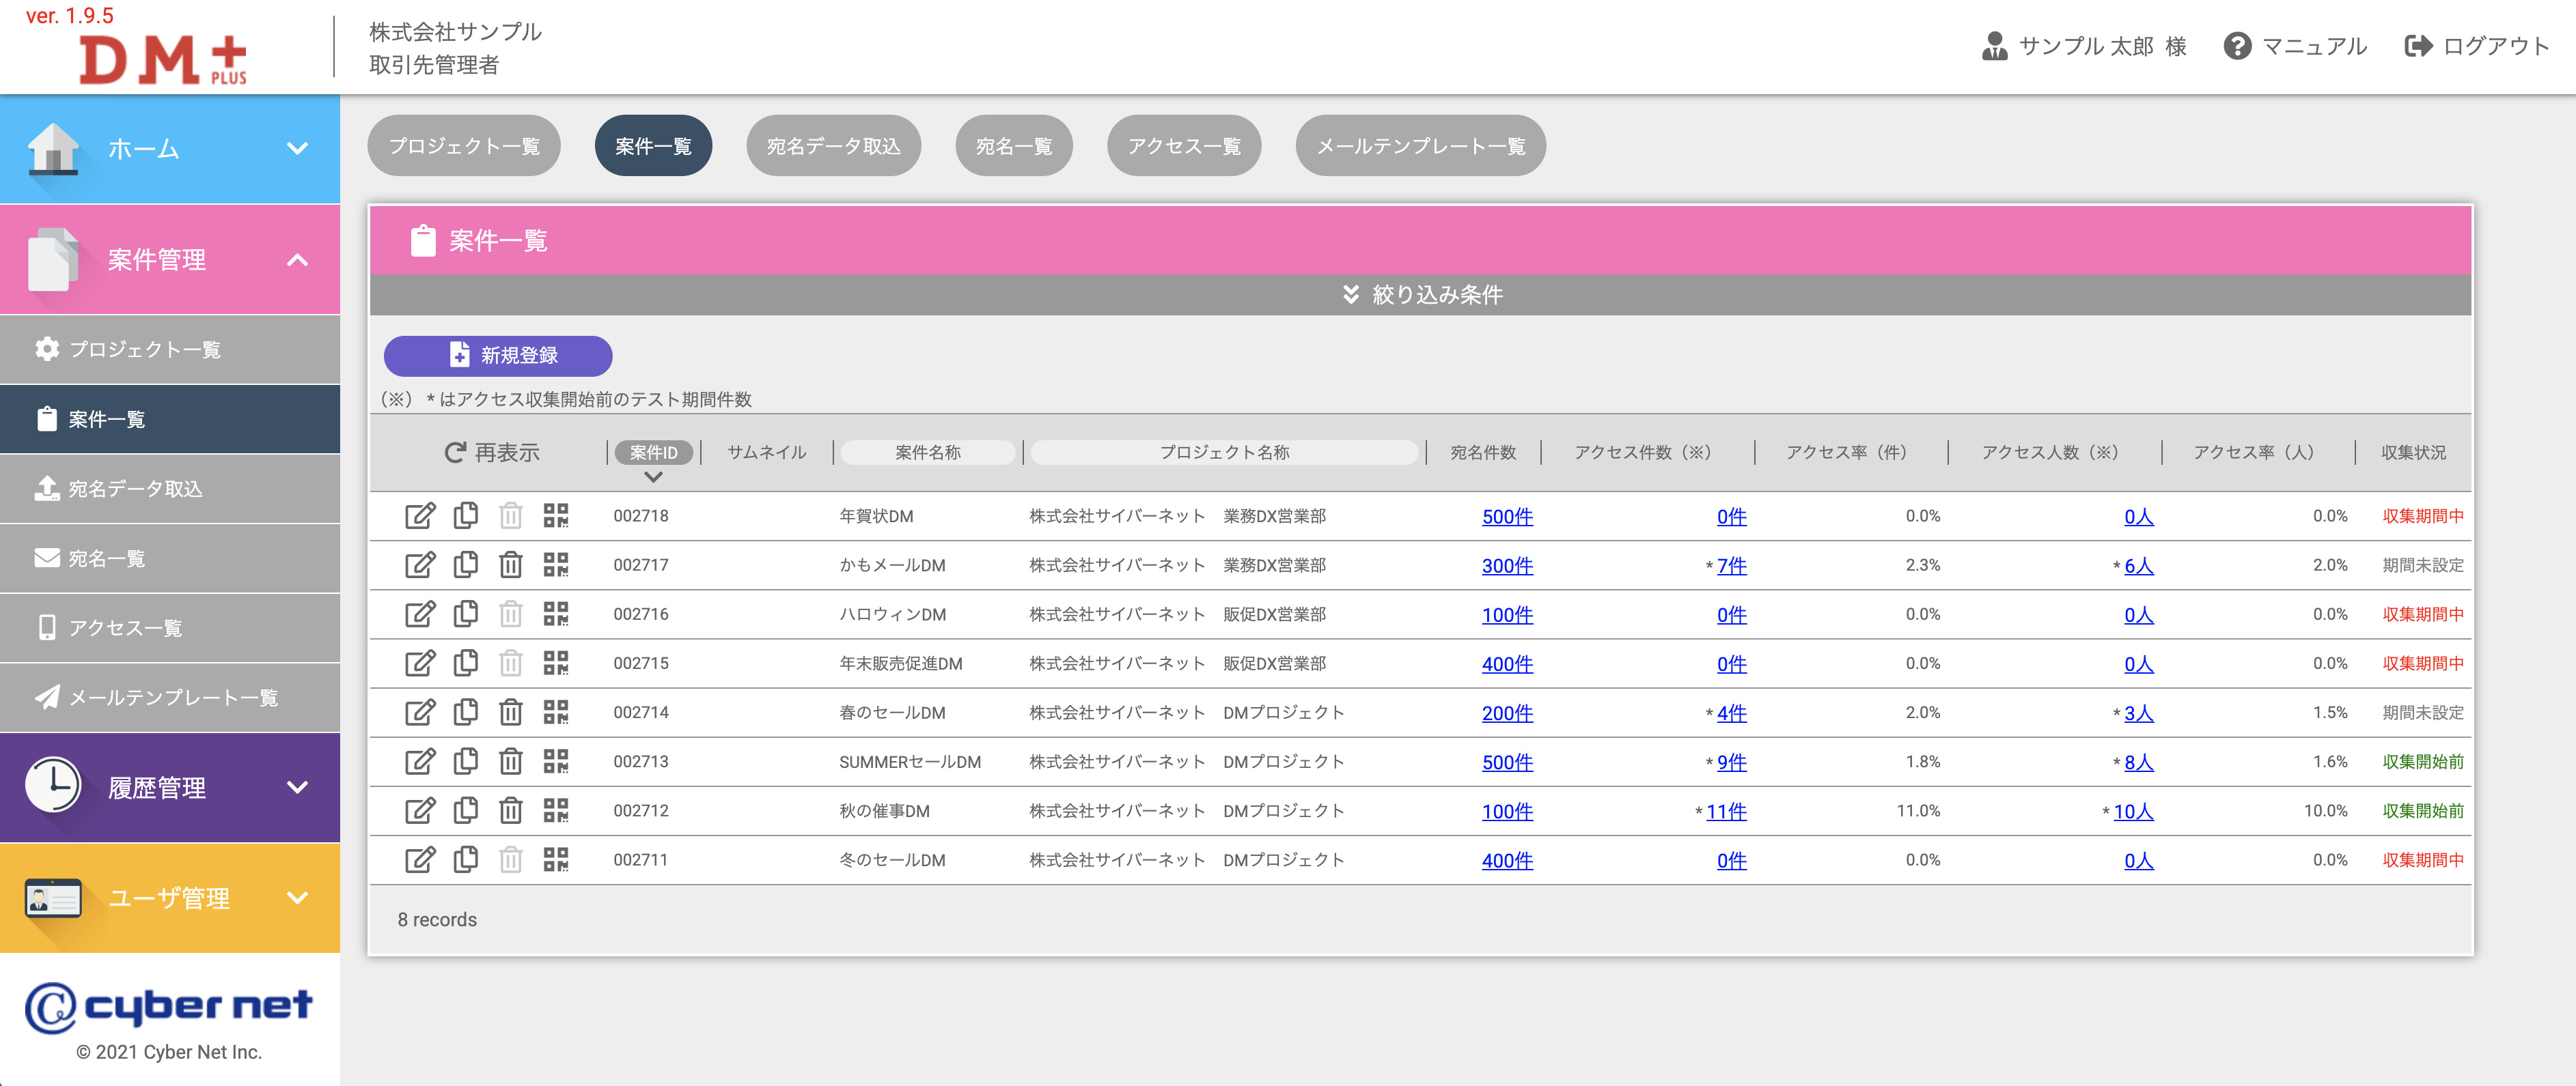Show QR code of case 002715
Screen dimensions: 2576x1086
coord(556,662)
